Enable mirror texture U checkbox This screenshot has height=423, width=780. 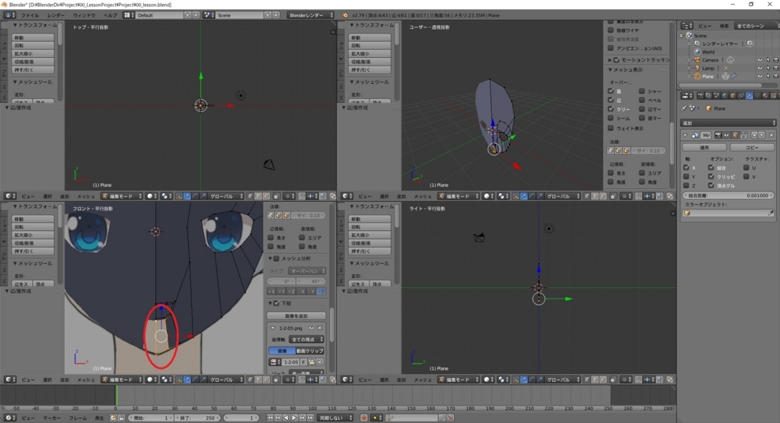tap(746, 168)
